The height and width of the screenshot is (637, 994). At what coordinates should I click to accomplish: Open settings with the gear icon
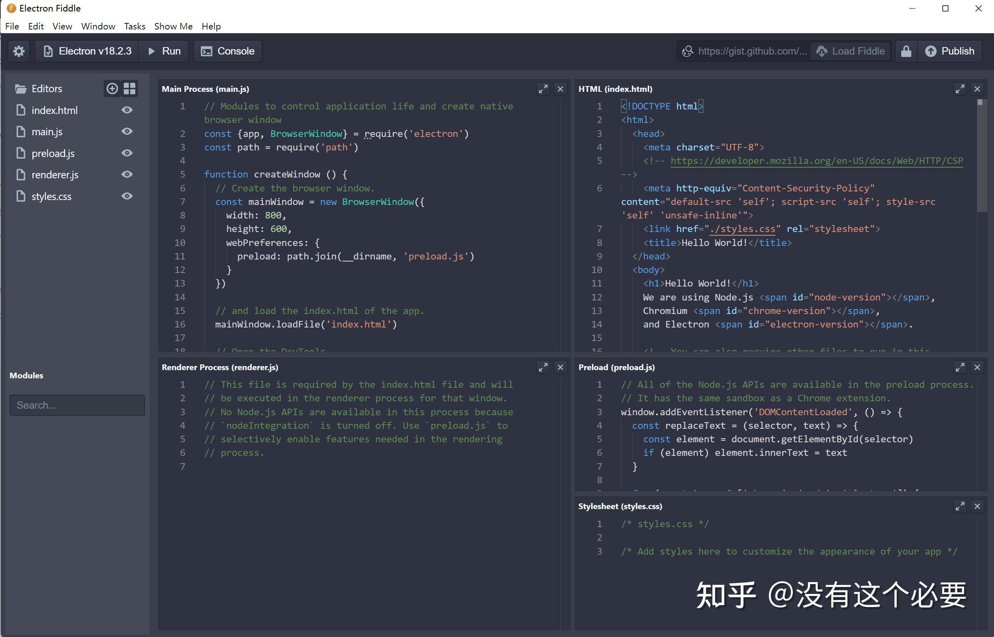pos(18,51)
